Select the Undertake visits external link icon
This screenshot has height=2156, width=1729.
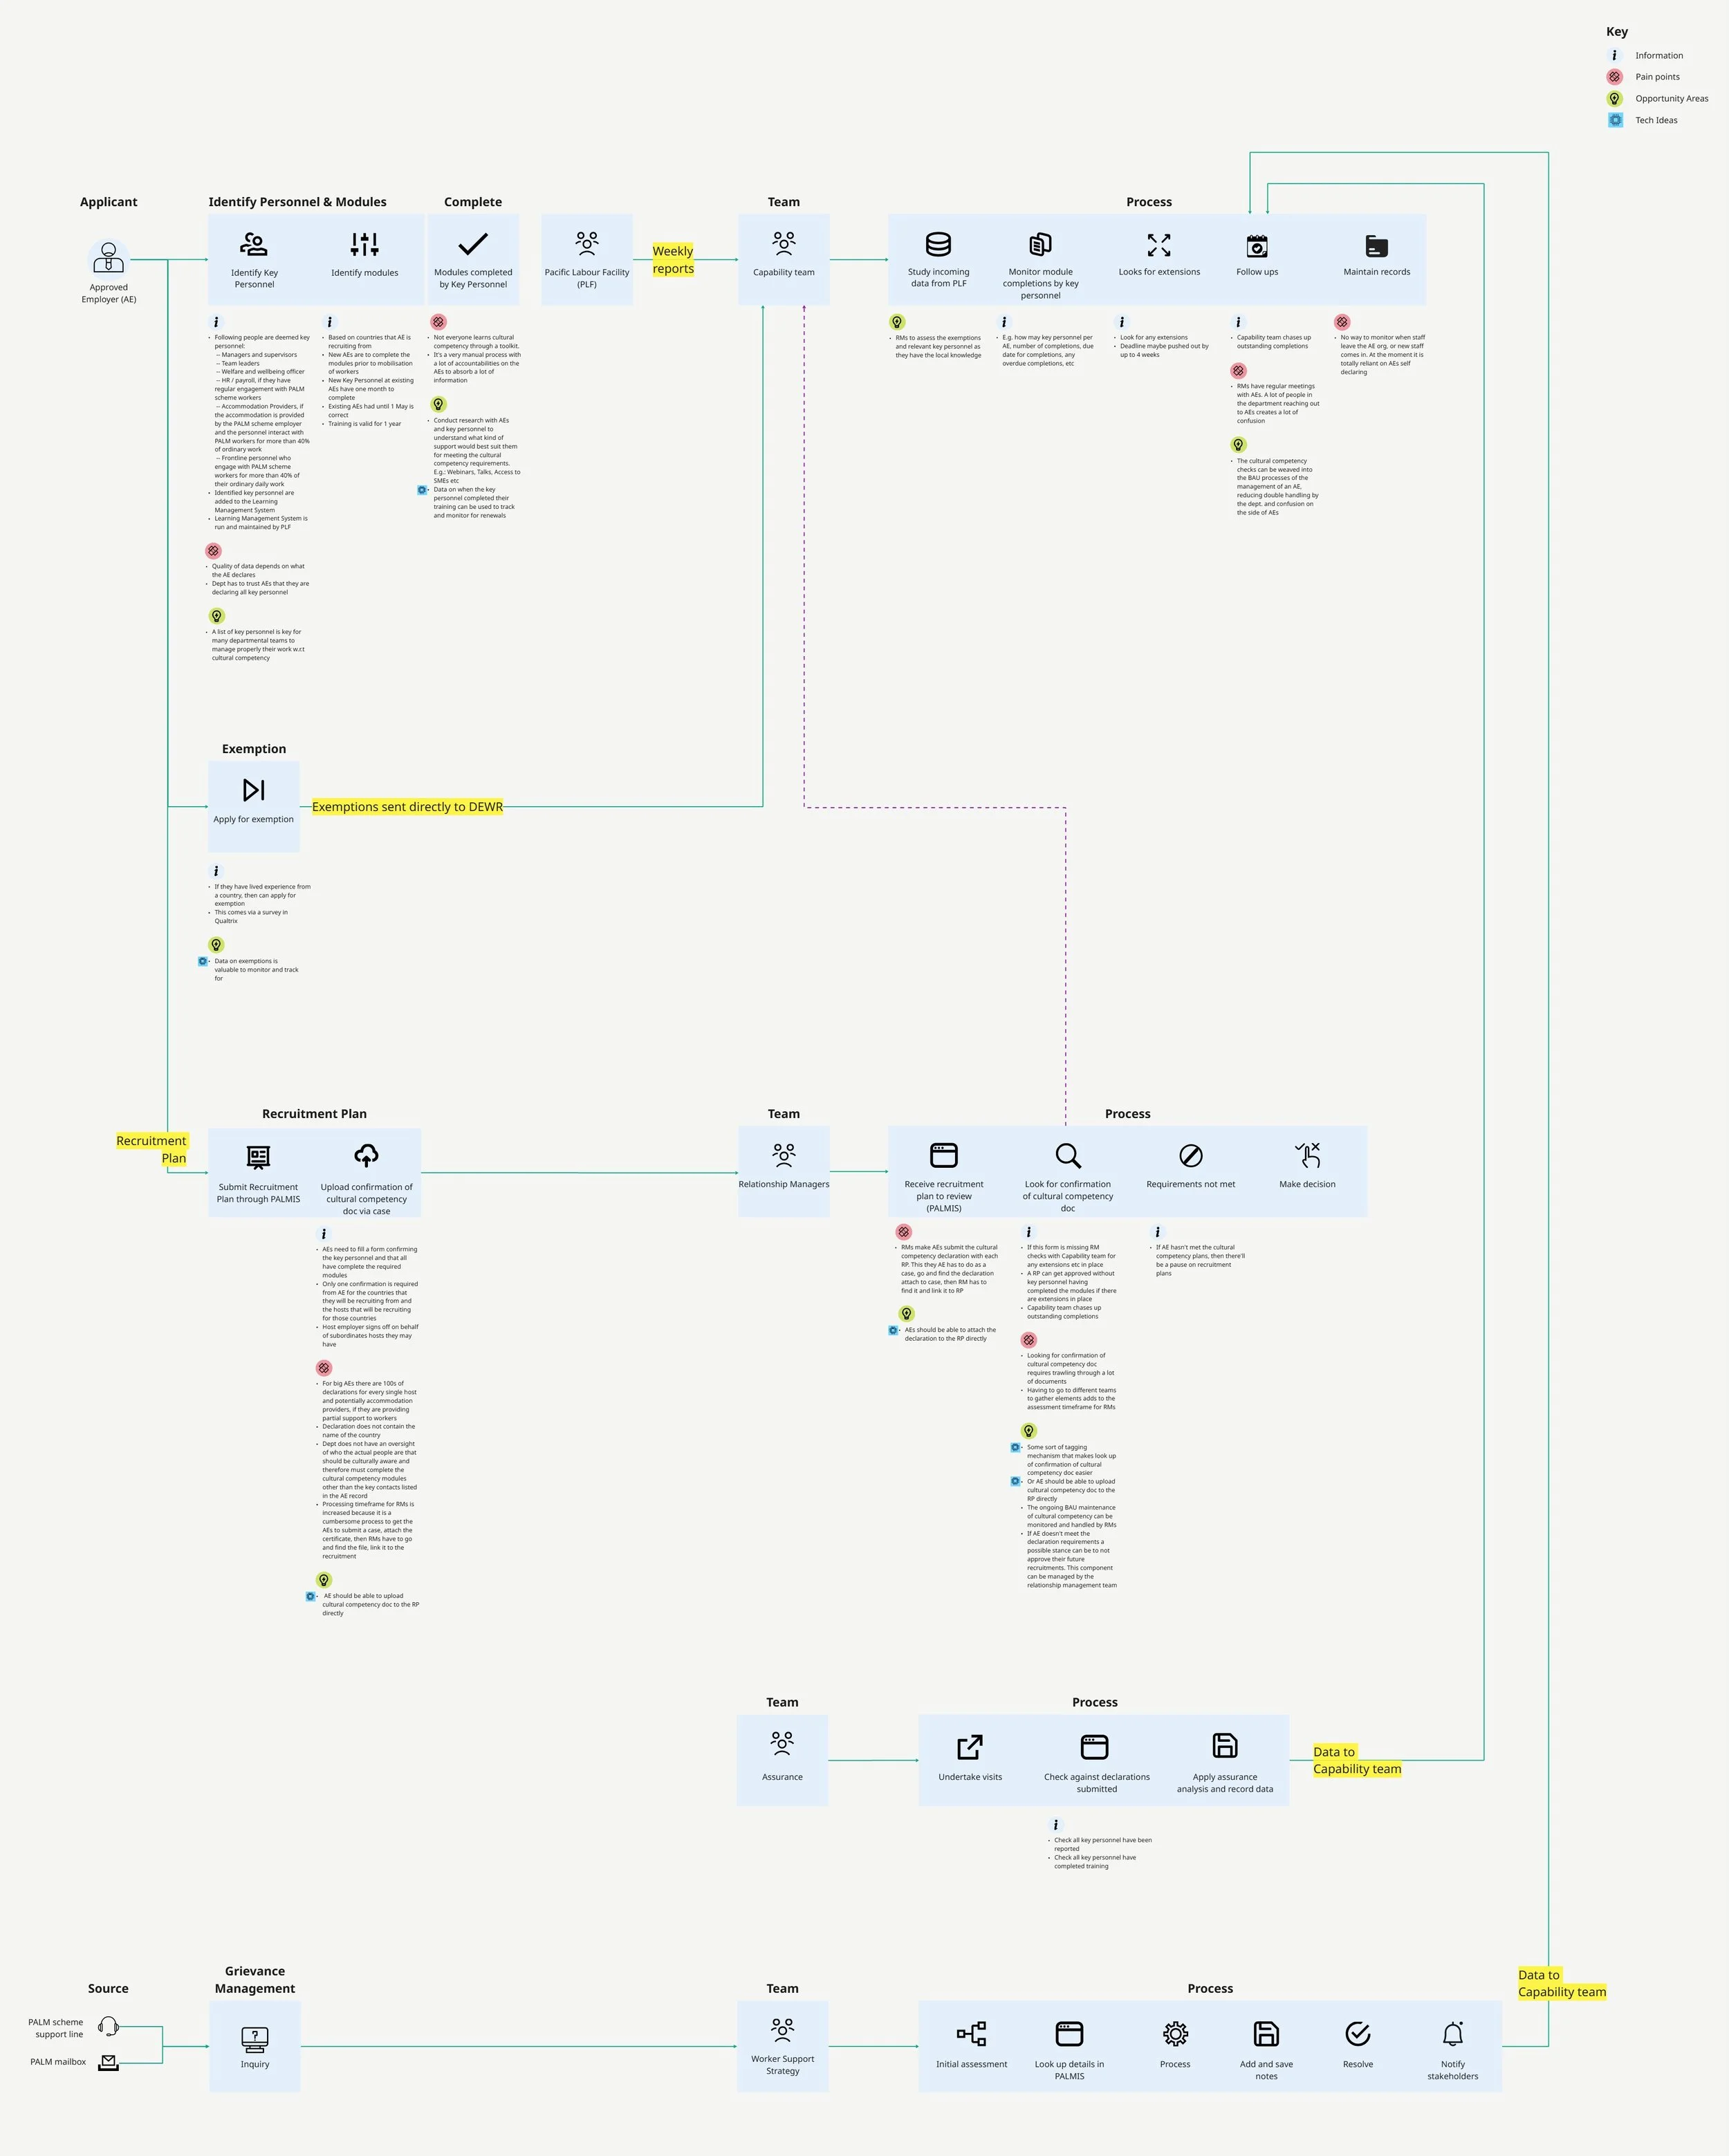(x=970, y=1747)
